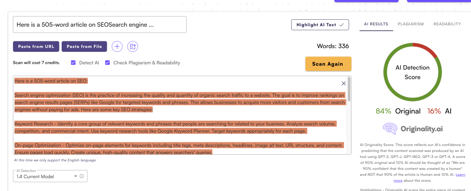Toggle the Detect AI checkbox
Viewport: 471px width, 191px height.
coord(73,62)
